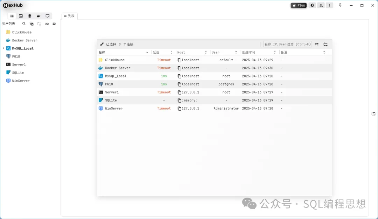Click the new folder icon in connection panel
Screen dimensions: 378x219
click(x=325, y=44)
